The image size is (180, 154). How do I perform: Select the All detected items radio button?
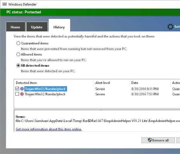[18, 66]
